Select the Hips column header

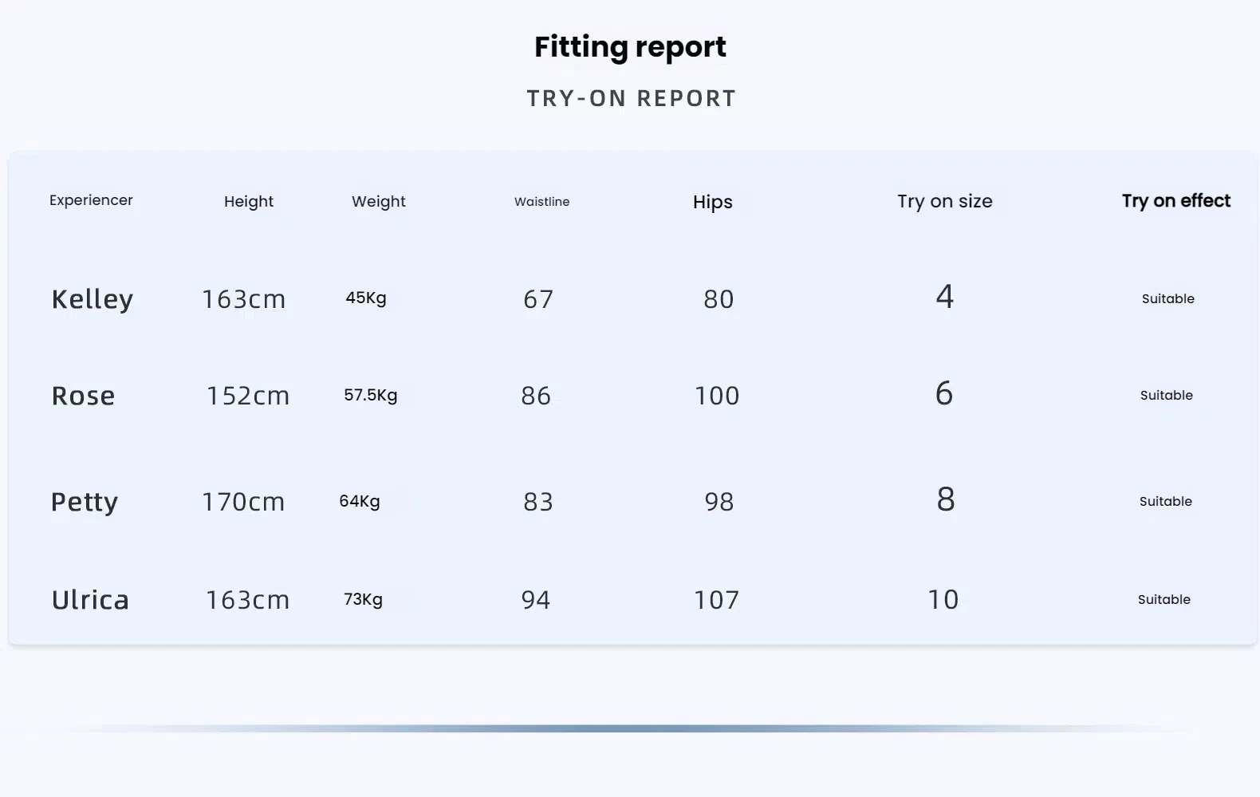[713, 202]
